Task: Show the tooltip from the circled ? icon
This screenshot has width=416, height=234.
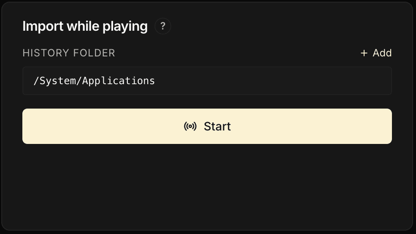Action: coord(163,27)
